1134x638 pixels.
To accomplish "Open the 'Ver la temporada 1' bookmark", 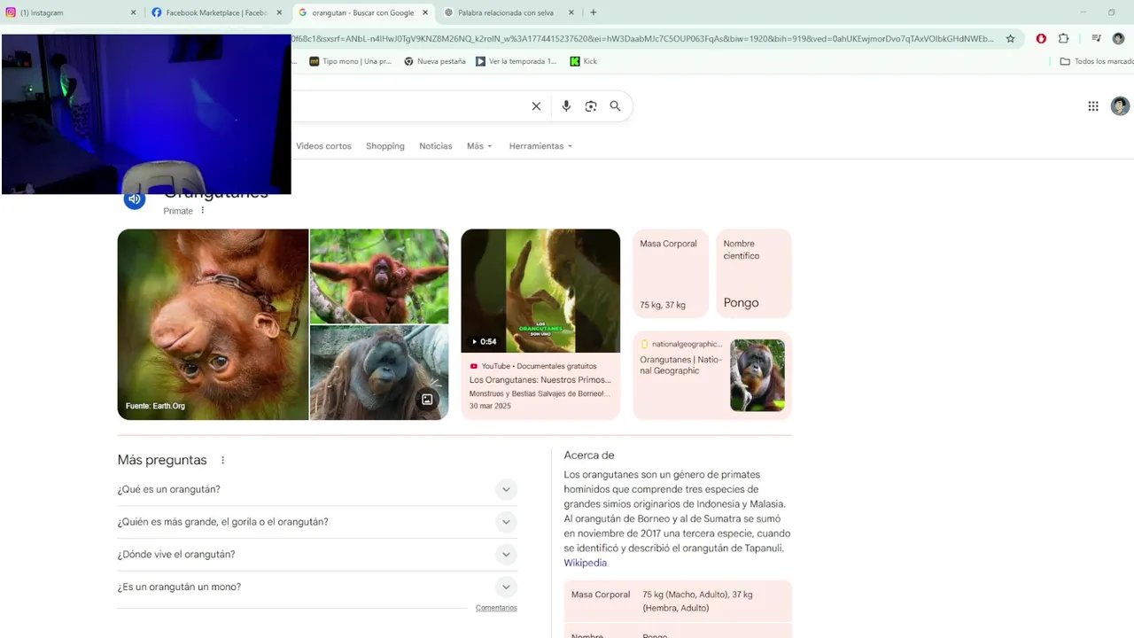I will click(517, 61).
